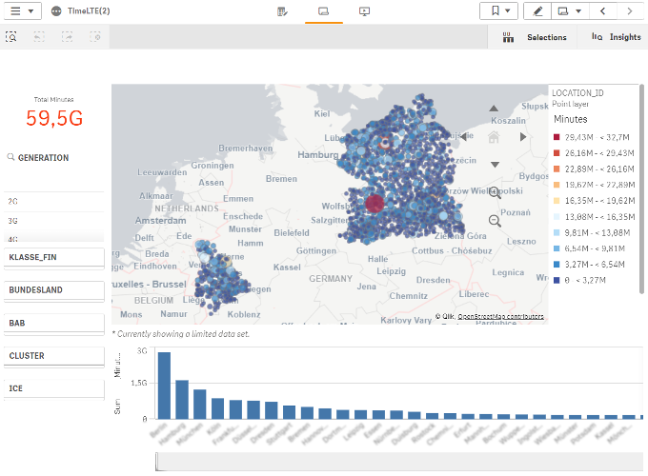648x476 pixels.
Task: Zoom in on the map
Action: click(495, 193)
